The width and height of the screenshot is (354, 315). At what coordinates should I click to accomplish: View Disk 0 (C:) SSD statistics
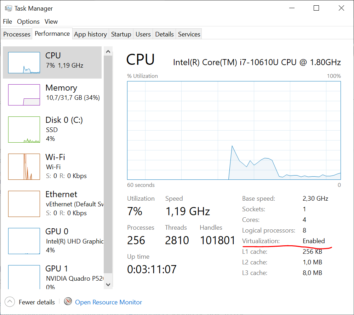52,129
